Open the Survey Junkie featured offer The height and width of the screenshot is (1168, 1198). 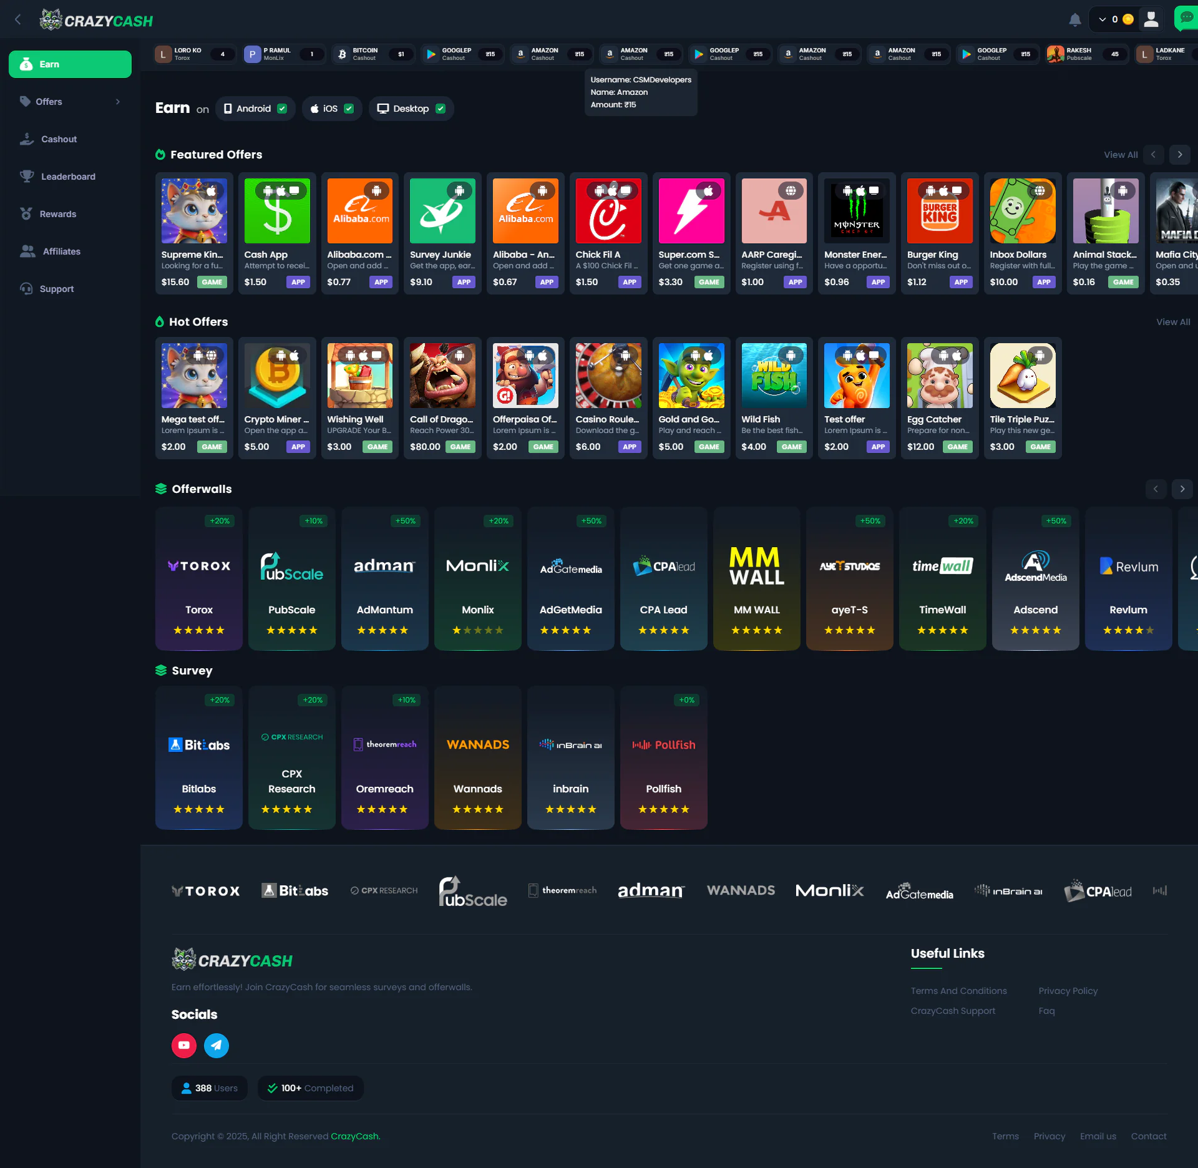pos(442,233)
